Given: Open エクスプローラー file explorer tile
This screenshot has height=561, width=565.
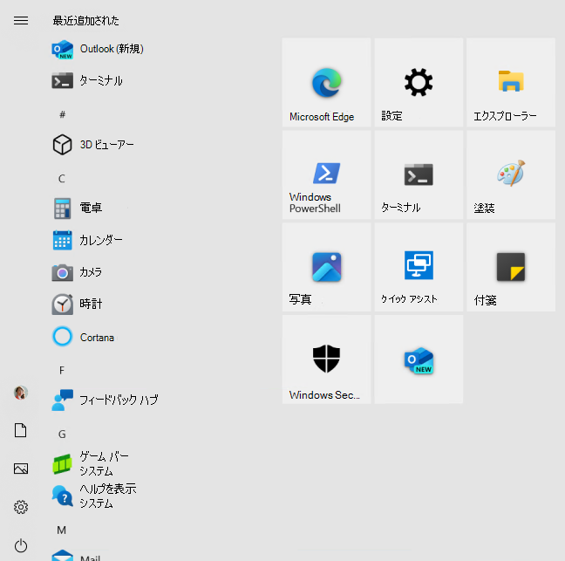Looking at the screenshot, I should coord(511,83).
